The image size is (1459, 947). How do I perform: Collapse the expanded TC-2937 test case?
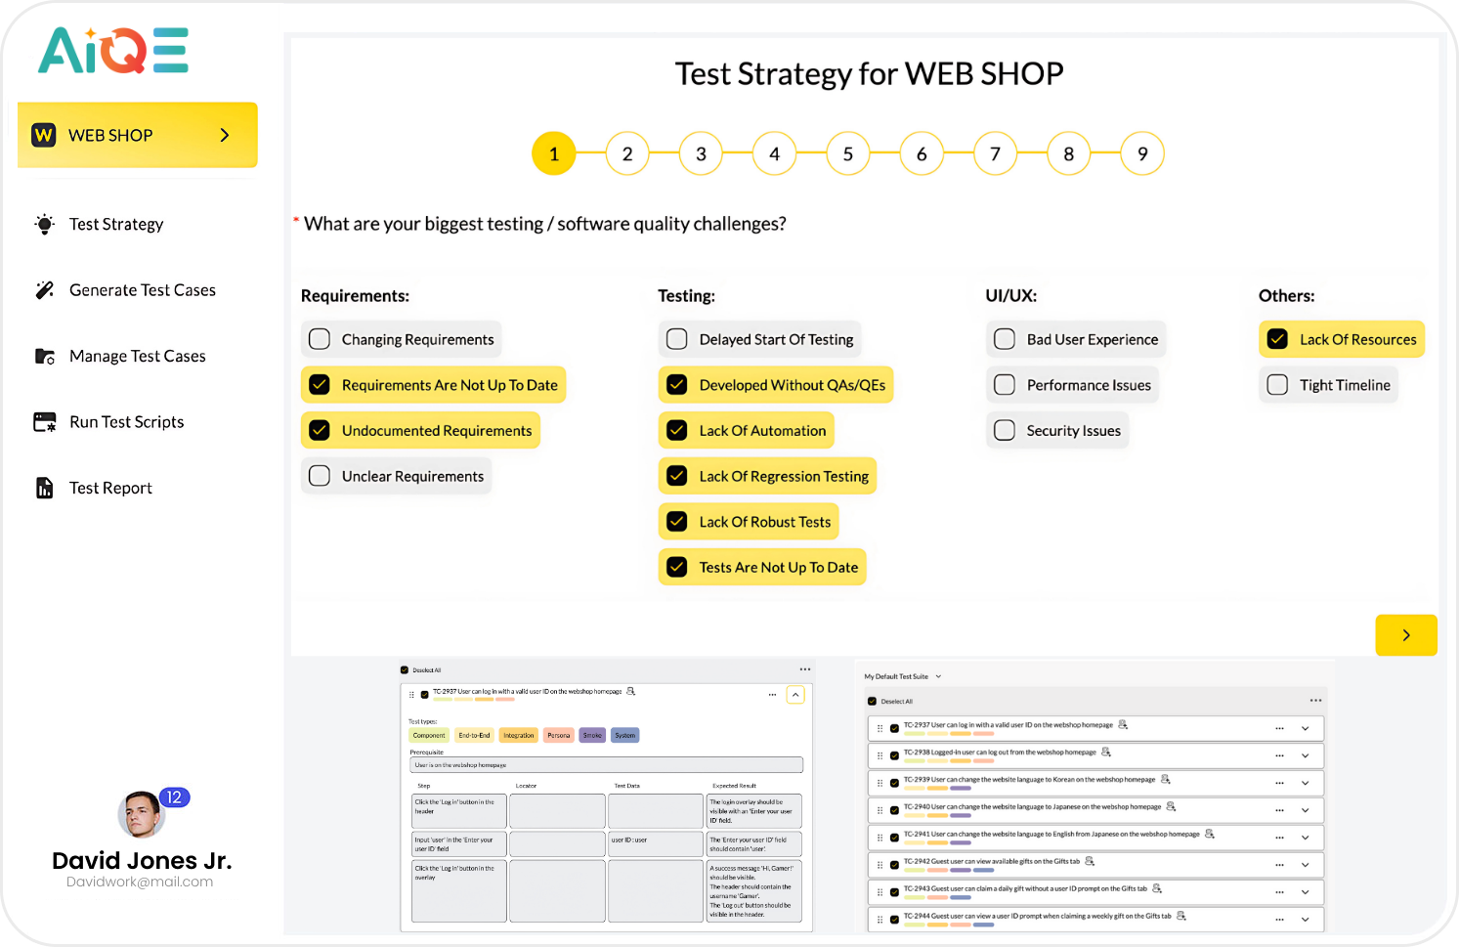click(x=795, y=695)
